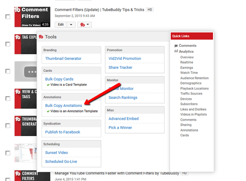Tick the checkbox beside the grey placeholder video
This screenshot has height=181, width=246.
[8, 71]
